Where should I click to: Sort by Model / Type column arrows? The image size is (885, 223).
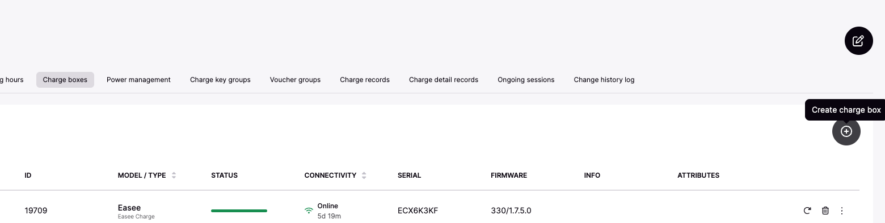point(174,175)
